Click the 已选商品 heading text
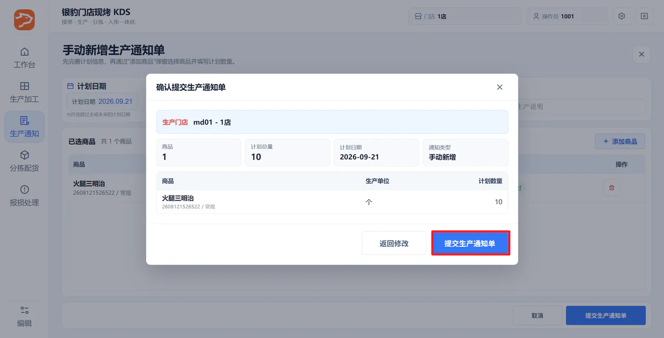Image resolution: width=664 pixels, height=338 pixels. (82, 141)
